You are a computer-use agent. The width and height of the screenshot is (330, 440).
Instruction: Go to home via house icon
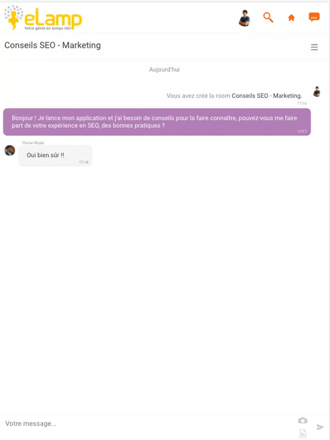pyautogui.click(x=291, y=18)
